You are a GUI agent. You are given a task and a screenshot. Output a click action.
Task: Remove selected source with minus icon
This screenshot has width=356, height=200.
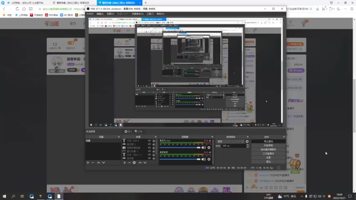129,163
